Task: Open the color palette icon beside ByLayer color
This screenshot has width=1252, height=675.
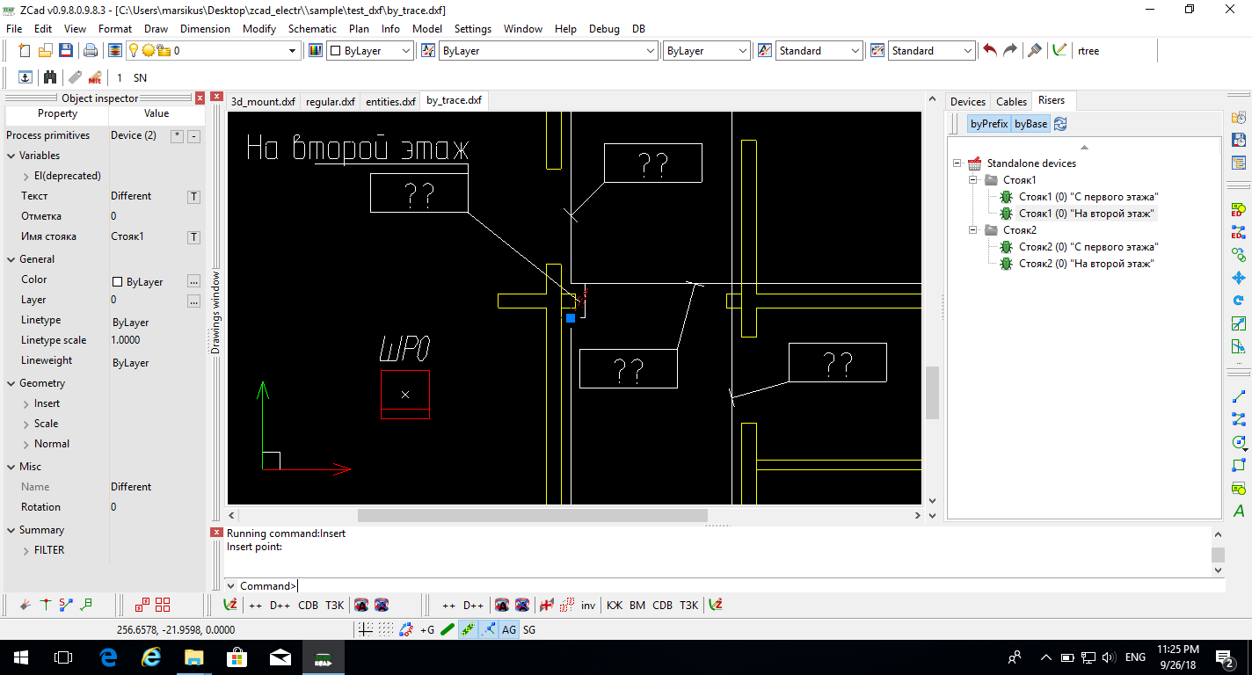Action: pos(316,51)
